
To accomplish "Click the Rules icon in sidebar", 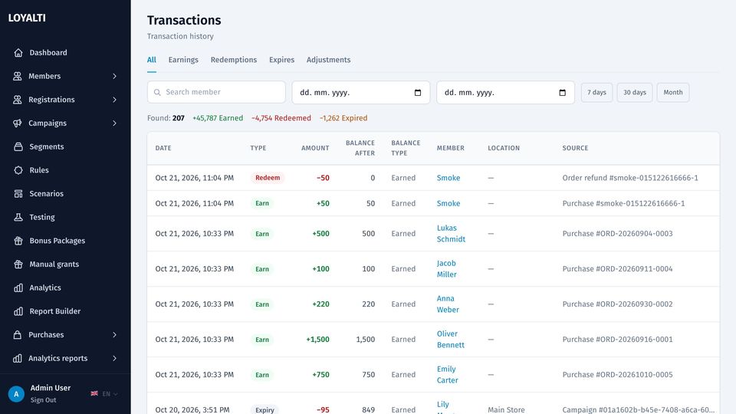I will pyautogui.click(x=18, y=170).
